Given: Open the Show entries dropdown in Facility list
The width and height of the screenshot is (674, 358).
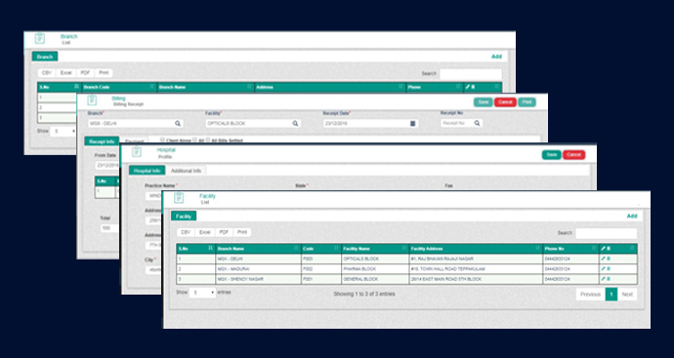Looking at the screenshot, I should tap(202, 293).
